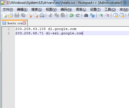This screenshot has height=108, width=129.
Task: Click line number 2 in margin
Action: (9, 33)
